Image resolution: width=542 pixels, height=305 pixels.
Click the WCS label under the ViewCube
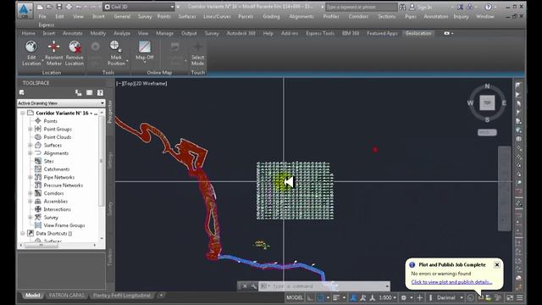tap(487, 132)
